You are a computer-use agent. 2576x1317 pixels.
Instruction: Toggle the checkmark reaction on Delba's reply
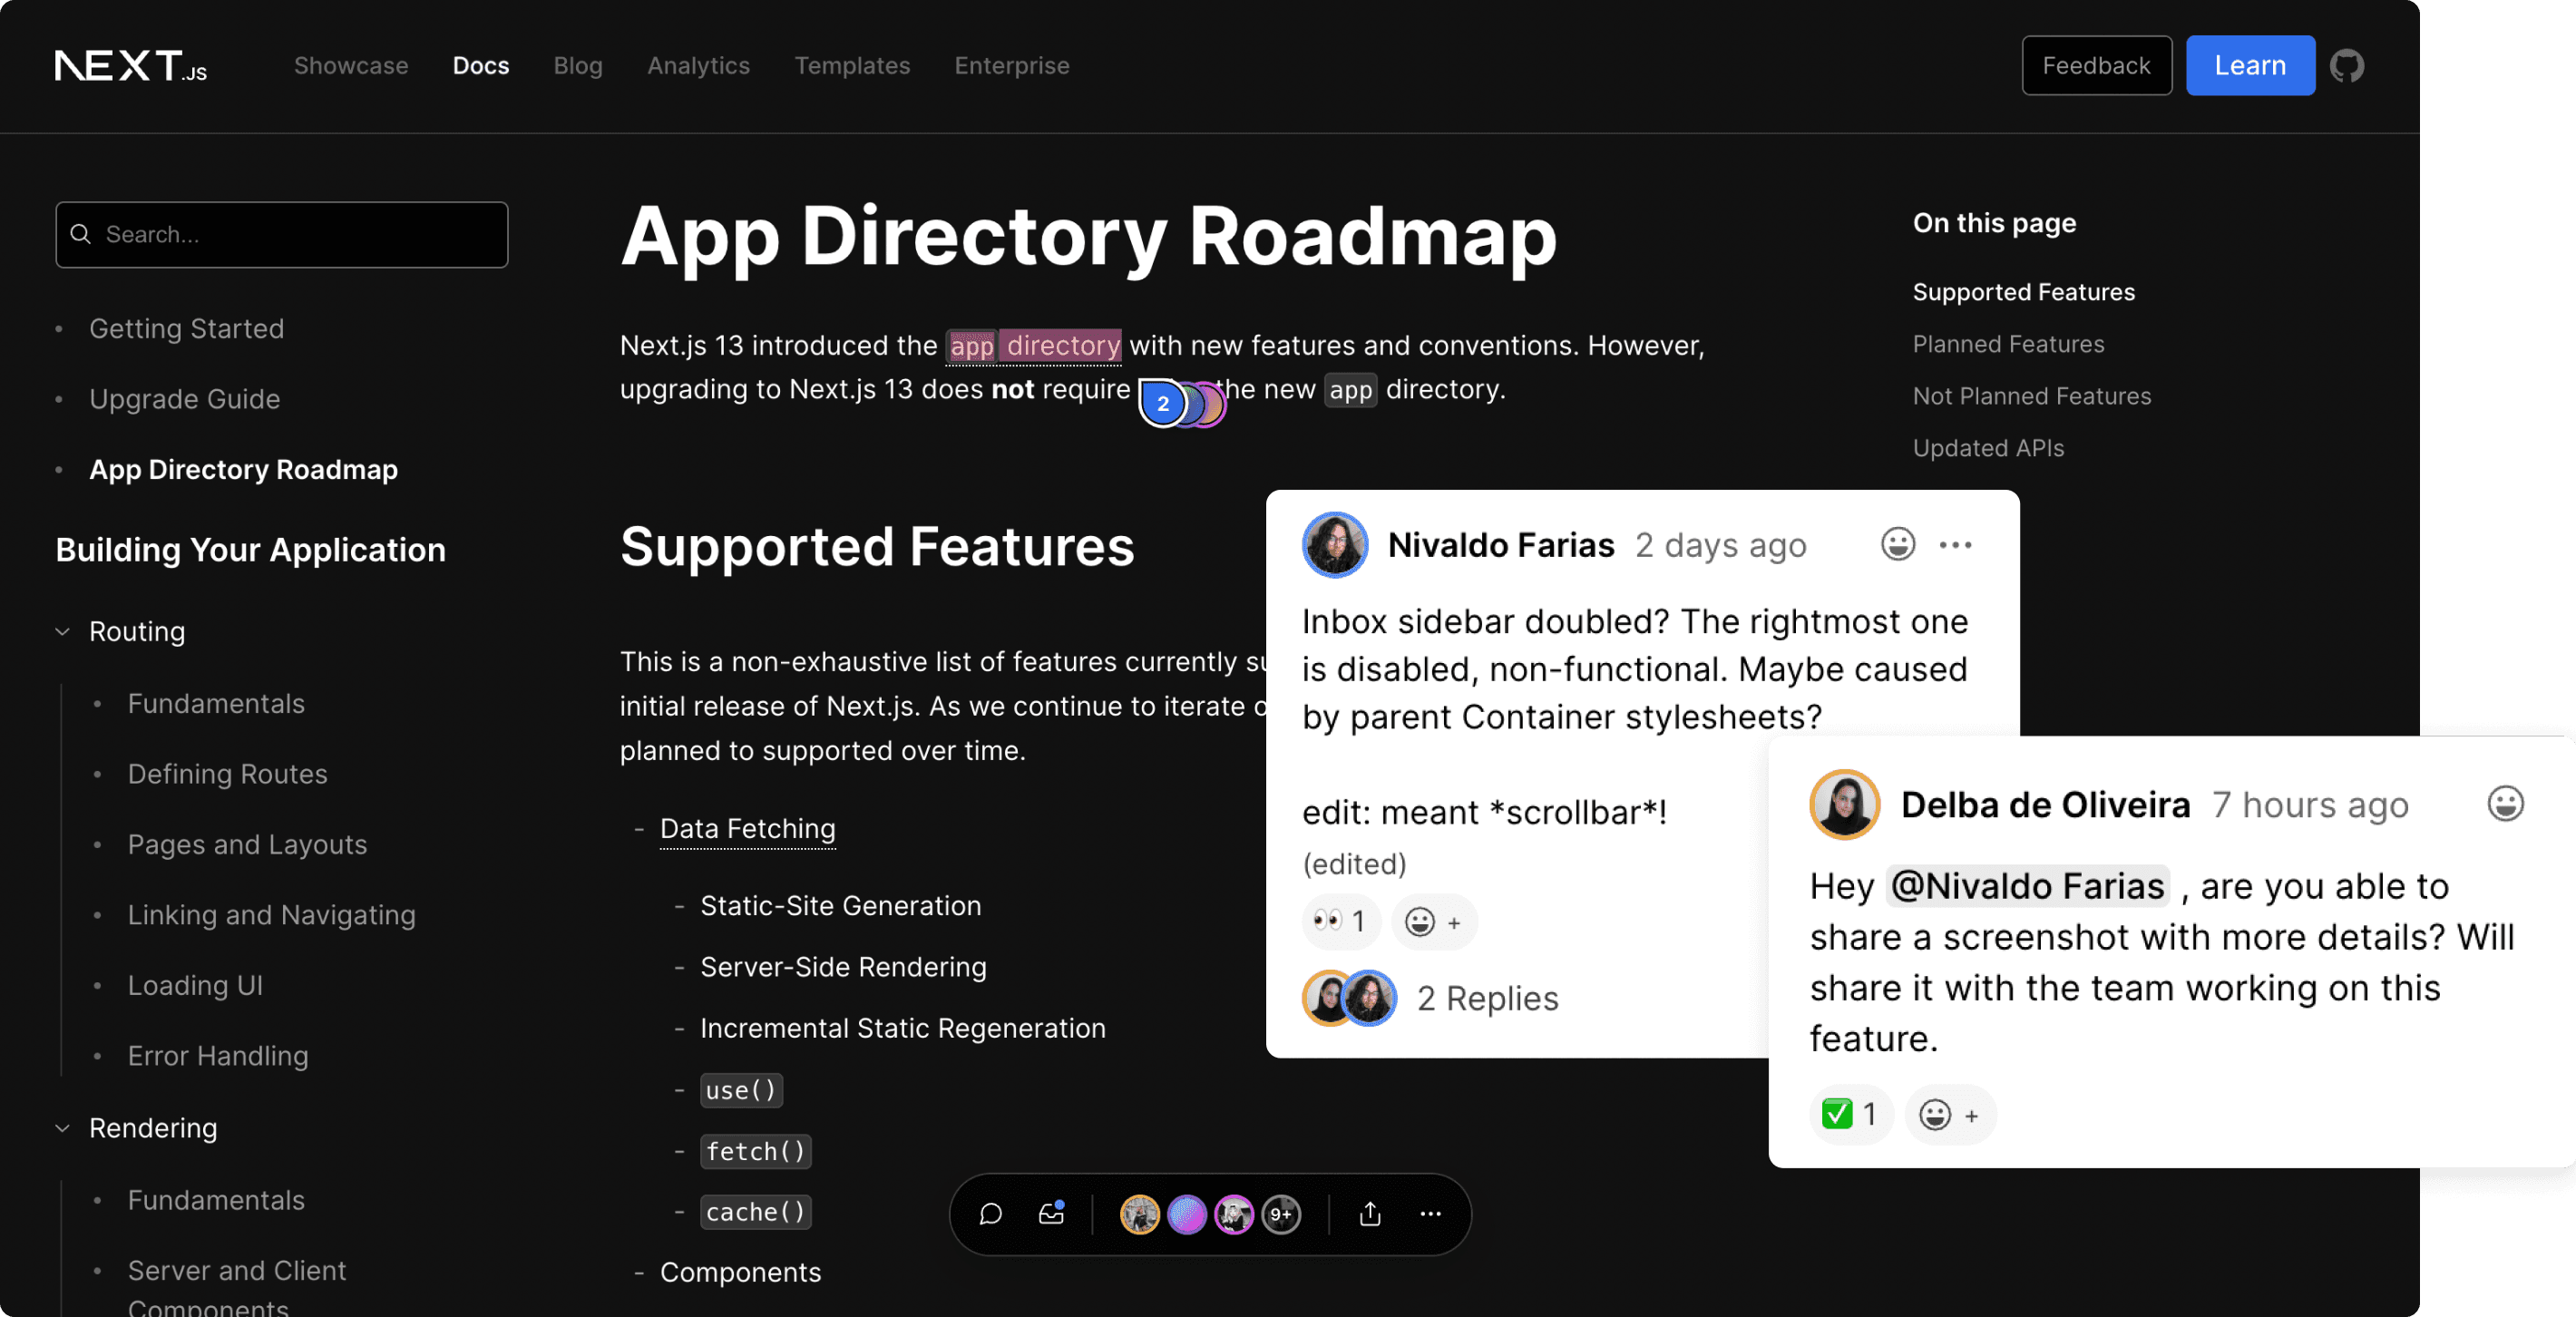pos(1850,1114)
